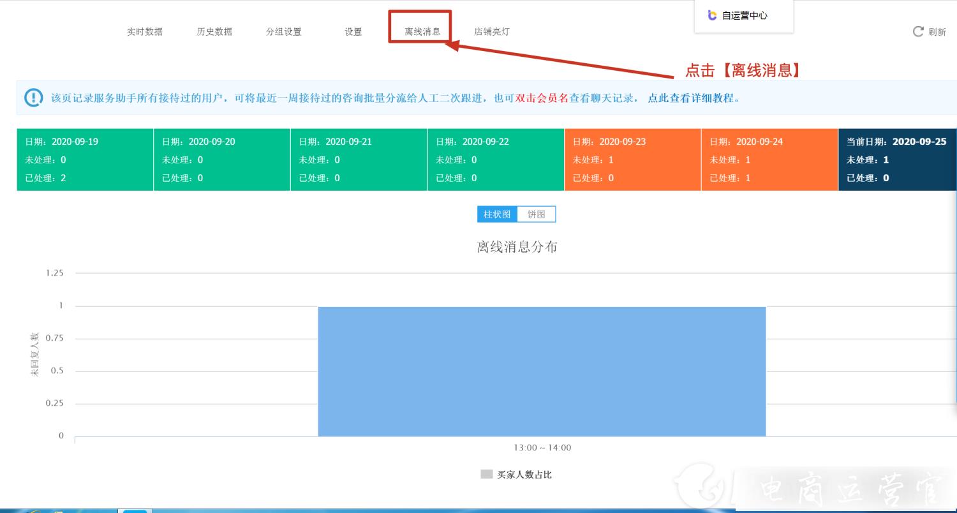This screenshot has width=957, height=513.
Task: Select the 离线消息 tab
Action: pyautogui.click(x=422, y=32)
